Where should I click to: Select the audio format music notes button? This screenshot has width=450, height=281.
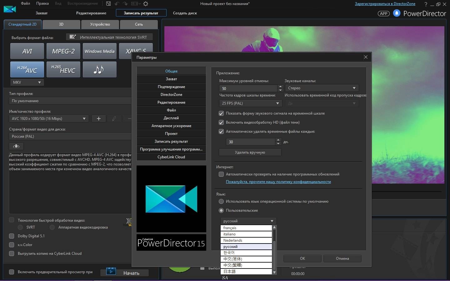(x=100, y=69)
